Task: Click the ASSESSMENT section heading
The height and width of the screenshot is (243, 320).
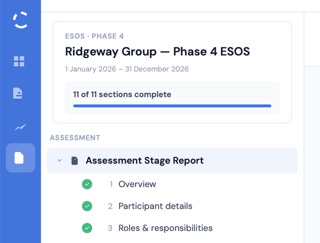Action: [x=75, y=138]
